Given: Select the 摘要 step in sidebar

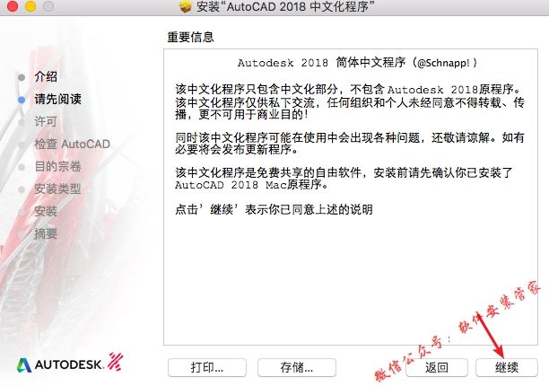Looking at the screenshot, I should click(46, 233).
